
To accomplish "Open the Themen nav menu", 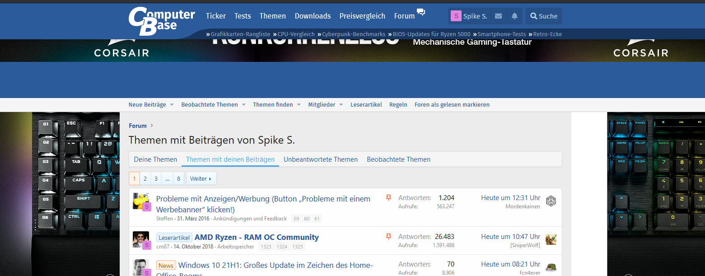I will [273, 16].
